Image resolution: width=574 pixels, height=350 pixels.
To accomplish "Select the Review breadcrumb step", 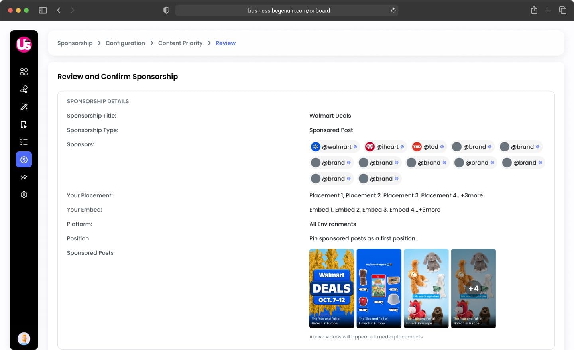I will pos(226,43).
